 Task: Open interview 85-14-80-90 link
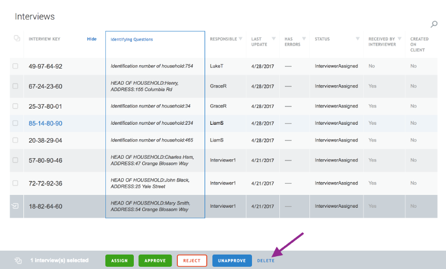click(46, 123)
